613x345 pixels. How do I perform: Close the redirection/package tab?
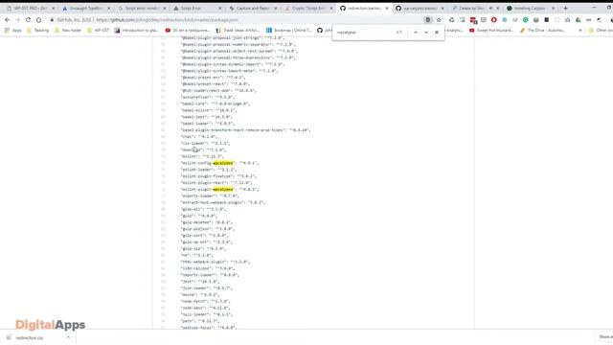point(387,9)
